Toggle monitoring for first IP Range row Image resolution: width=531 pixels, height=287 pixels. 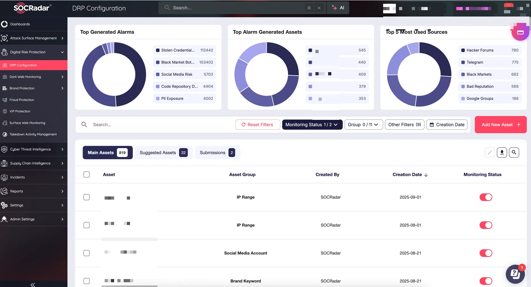point(486,197)
